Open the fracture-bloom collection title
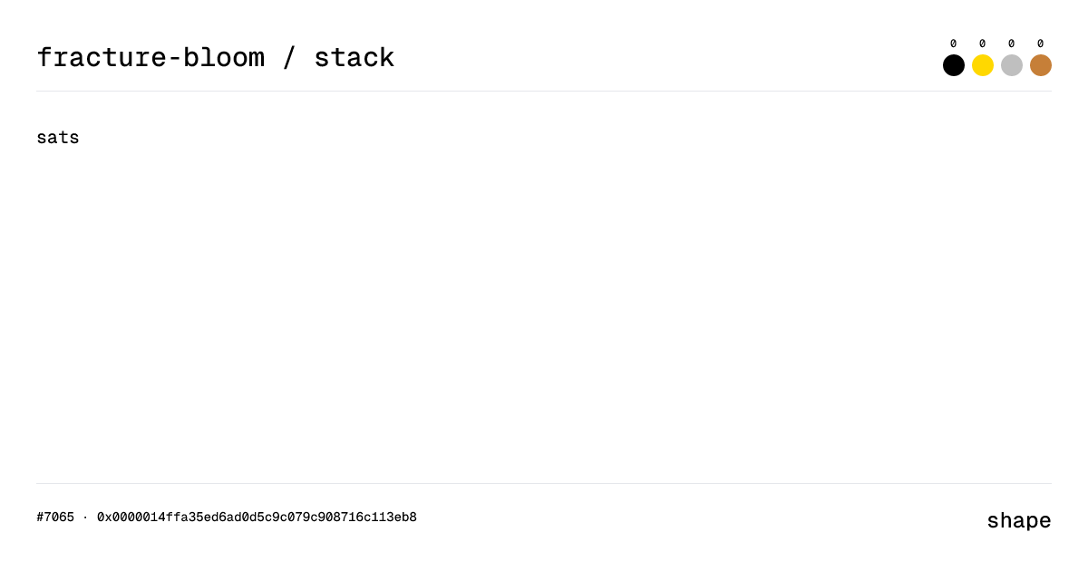The width and height of the screenshot is (1088, 571). tap(151, 57)
